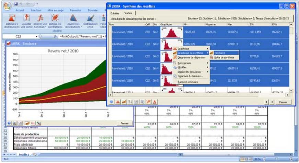Click the box plot icon in Tendance toolbar
299x163 pixels.
pos(33,123)
